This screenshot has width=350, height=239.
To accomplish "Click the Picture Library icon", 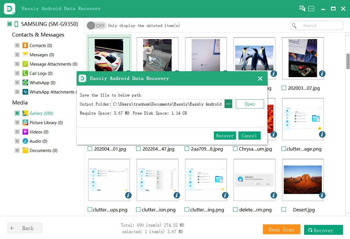I will 25,123.
